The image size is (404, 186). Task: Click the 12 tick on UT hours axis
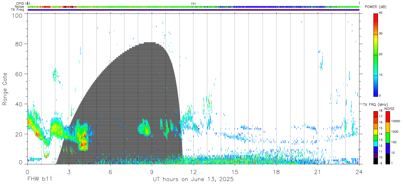pos(193,172)
